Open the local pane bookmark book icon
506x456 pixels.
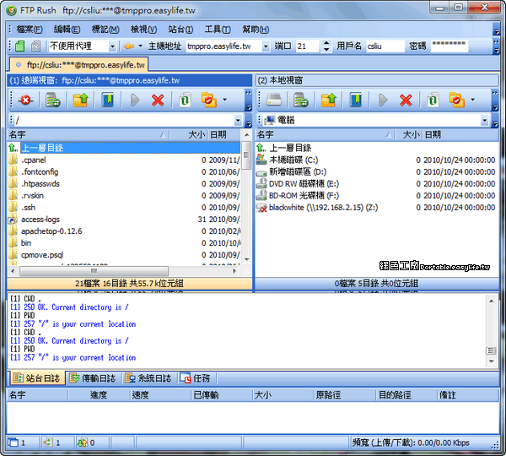[x=356, y=100]
